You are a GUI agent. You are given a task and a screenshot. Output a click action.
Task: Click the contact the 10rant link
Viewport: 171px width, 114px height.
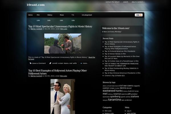tap(113, 2)
